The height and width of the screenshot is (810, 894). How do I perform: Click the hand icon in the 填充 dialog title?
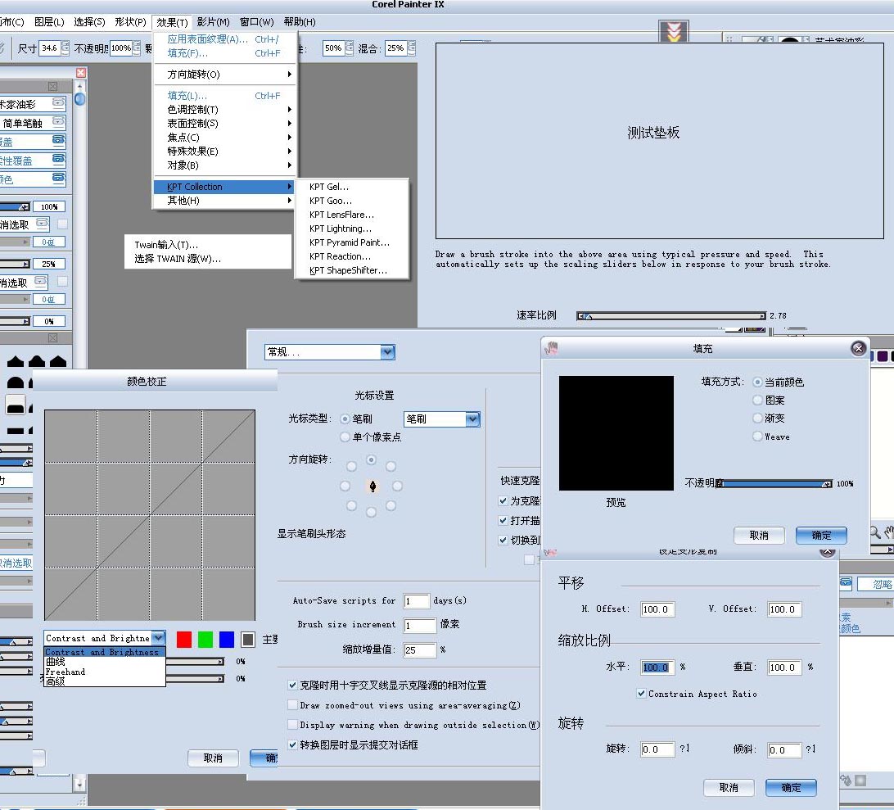tap(551, 348)
